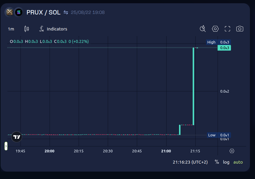Click the High price label
This screenshot has width=255, height=179.
[x=218, y=42]
